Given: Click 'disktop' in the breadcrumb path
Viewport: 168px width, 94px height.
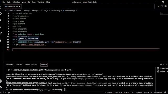Looking at the screenshot, I should pos(34,10).
